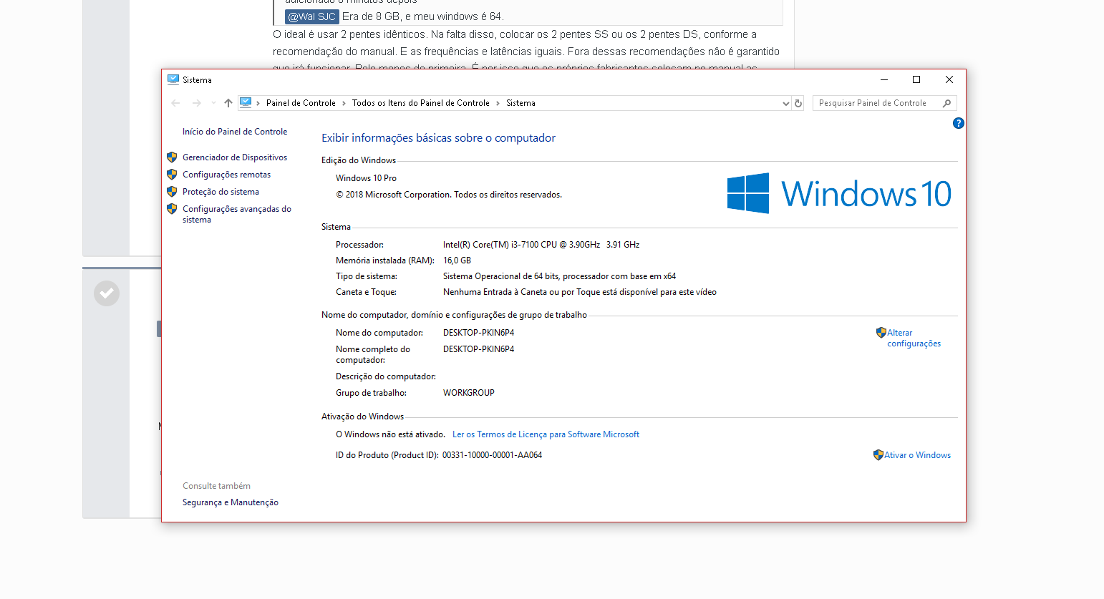Click the gray checkmark circle in the forum page
This screenshot has width=1104, height=599.
107,293
